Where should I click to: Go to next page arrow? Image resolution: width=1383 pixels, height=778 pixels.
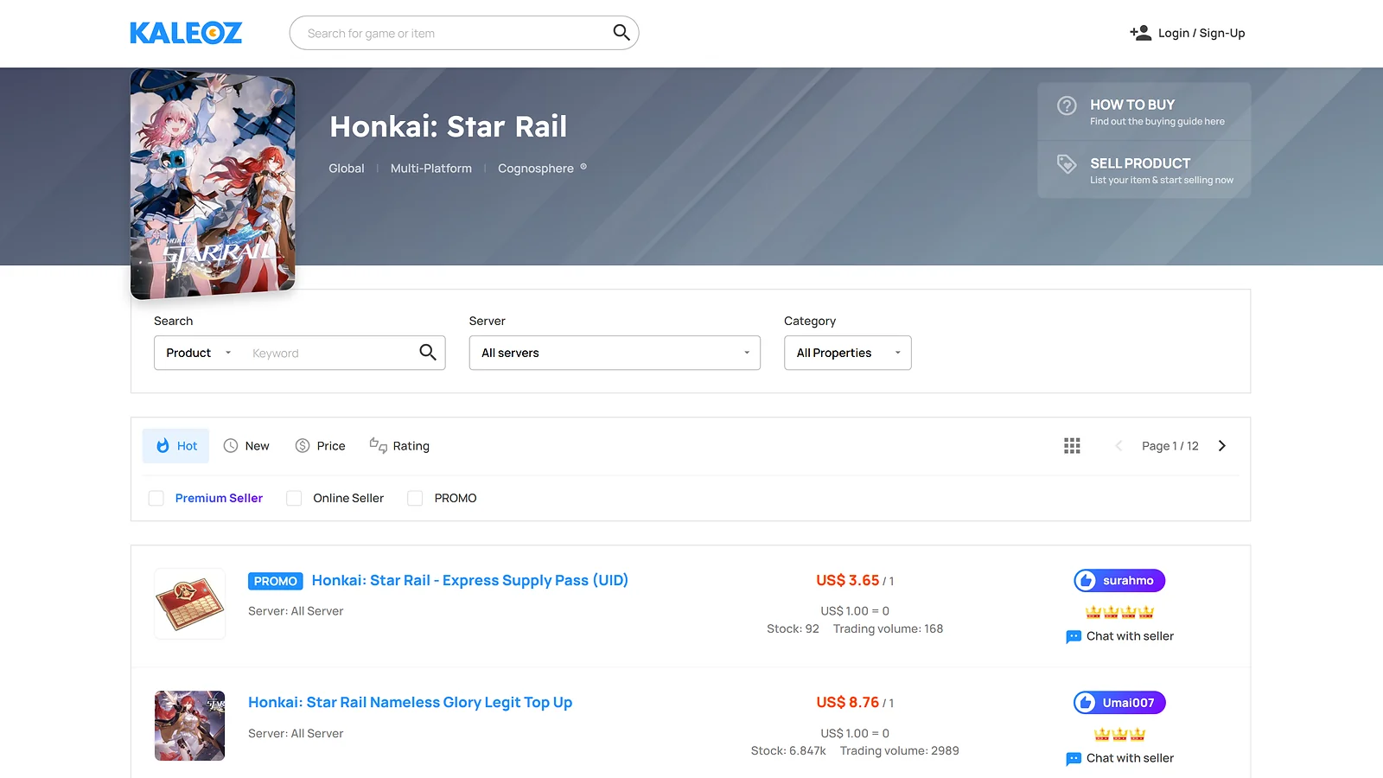(x=1221, y=446)
